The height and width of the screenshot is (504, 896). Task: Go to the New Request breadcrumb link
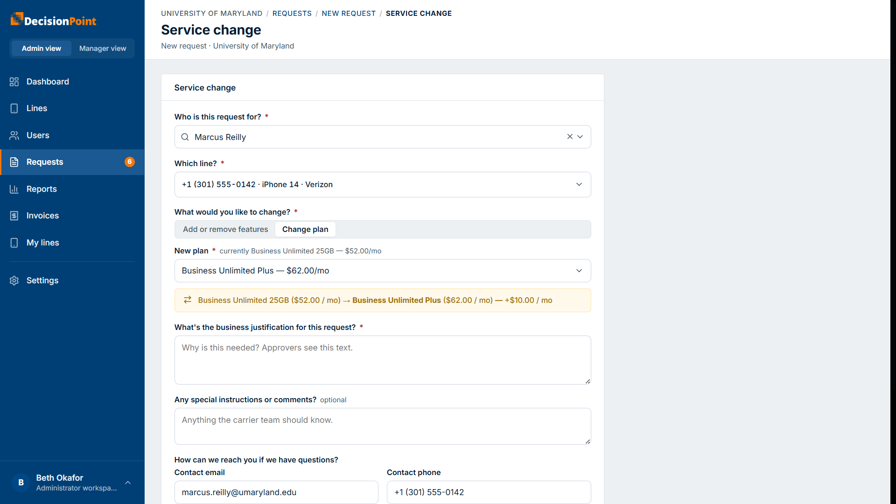(349, 14)
